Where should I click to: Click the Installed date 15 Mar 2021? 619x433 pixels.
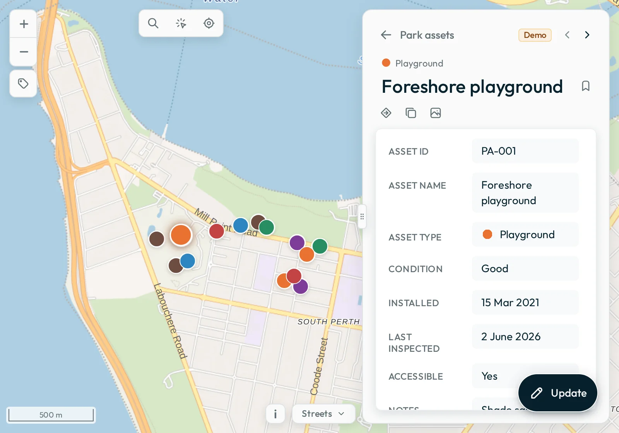pyautogui.click(x=525, y=303)
